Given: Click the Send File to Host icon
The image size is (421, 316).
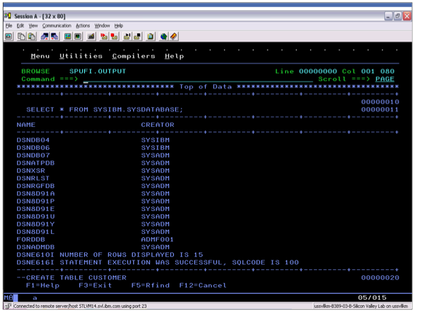Looking at the screenshot, I should 45,36.
